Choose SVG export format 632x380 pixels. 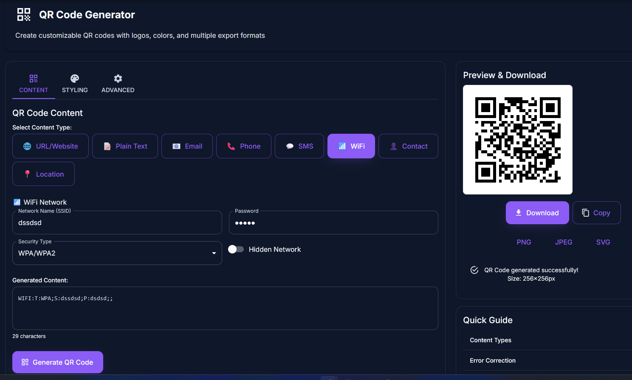(x=603, y=242)
